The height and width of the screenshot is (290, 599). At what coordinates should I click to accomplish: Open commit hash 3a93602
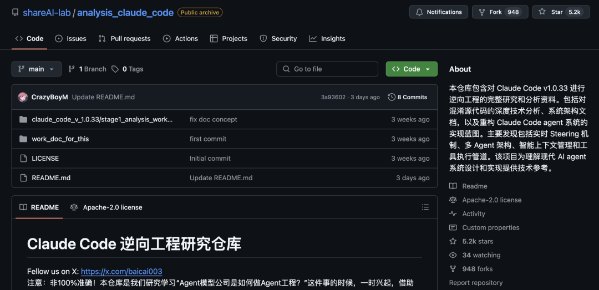click(x=333, y=97)
